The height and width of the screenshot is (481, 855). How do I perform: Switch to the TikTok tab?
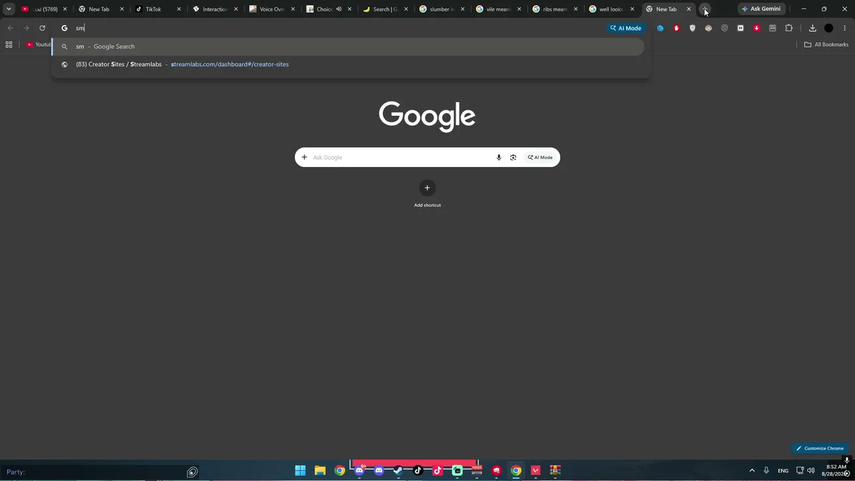pyautogui.click(x=158, y=9)
